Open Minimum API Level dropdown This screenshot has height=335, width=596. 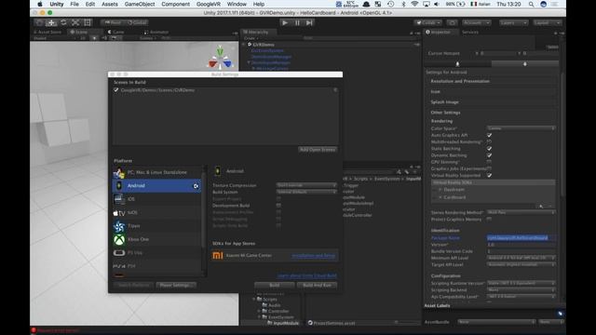(521, 258)
